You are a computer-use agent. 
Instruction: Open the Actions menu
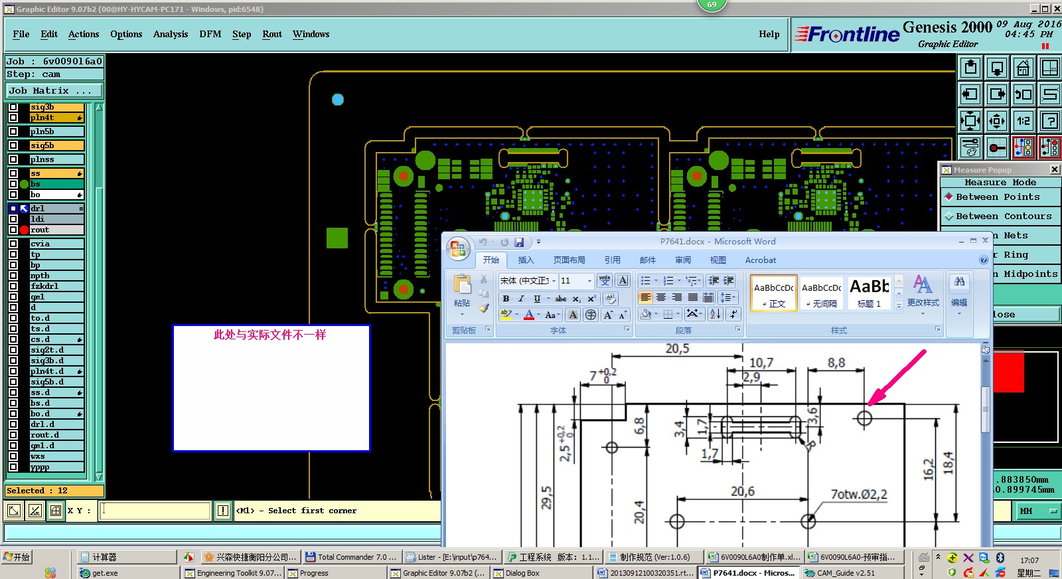point(84,35)
